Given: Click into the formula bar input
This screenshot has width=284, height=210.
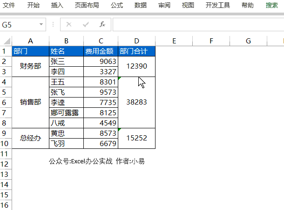Looking at the screenshot, I should coord(198,25).
